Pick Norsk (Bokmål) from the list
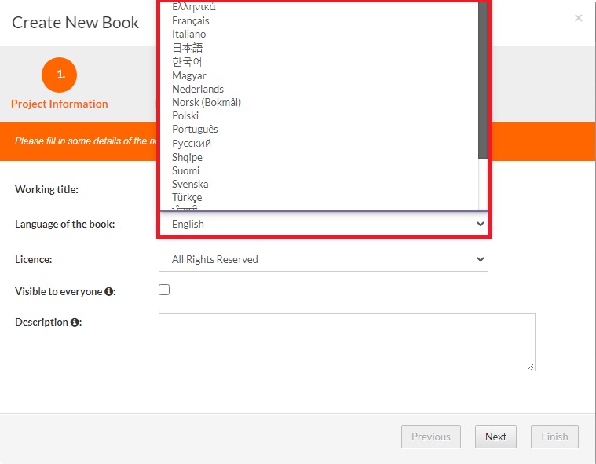The width and height of the screenshot is (596, 464). click(207, 102)
